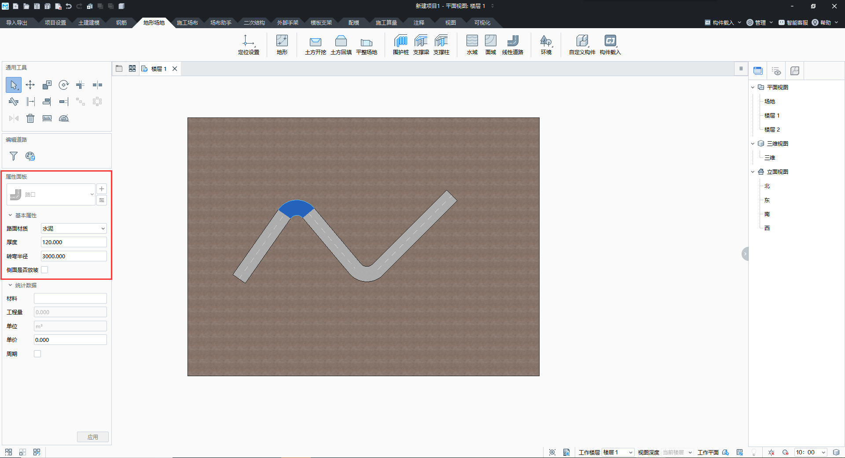This screenshot has height=458, width=845.
Task: Open the 帮助 help menu
Action: [x=825, y=22]
